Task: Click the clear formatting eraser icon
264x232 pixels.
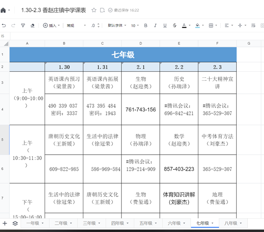Action: 32,25
